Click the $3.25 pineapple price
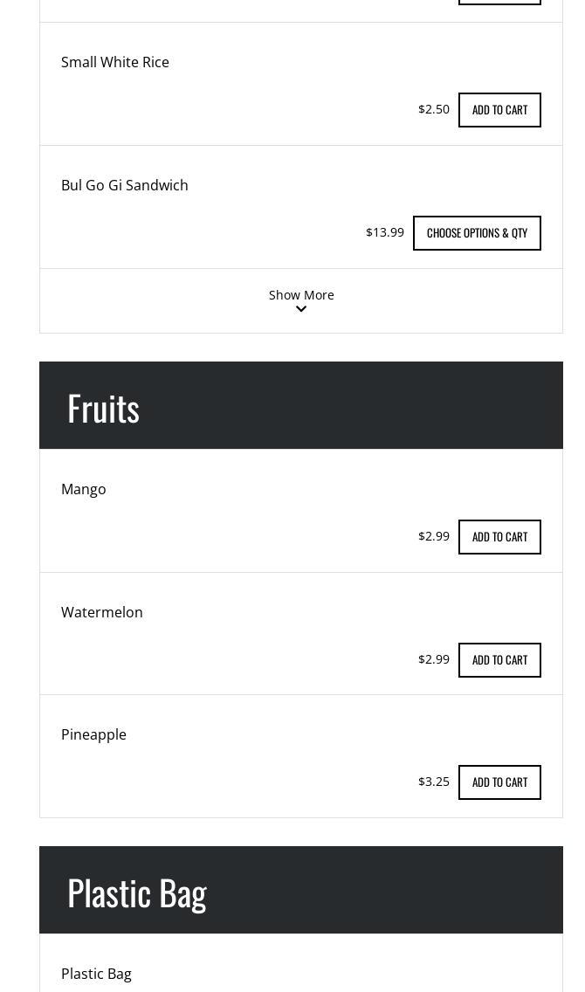Image resolution: width=585 pixels, height=992 pixels. [434, 782]
